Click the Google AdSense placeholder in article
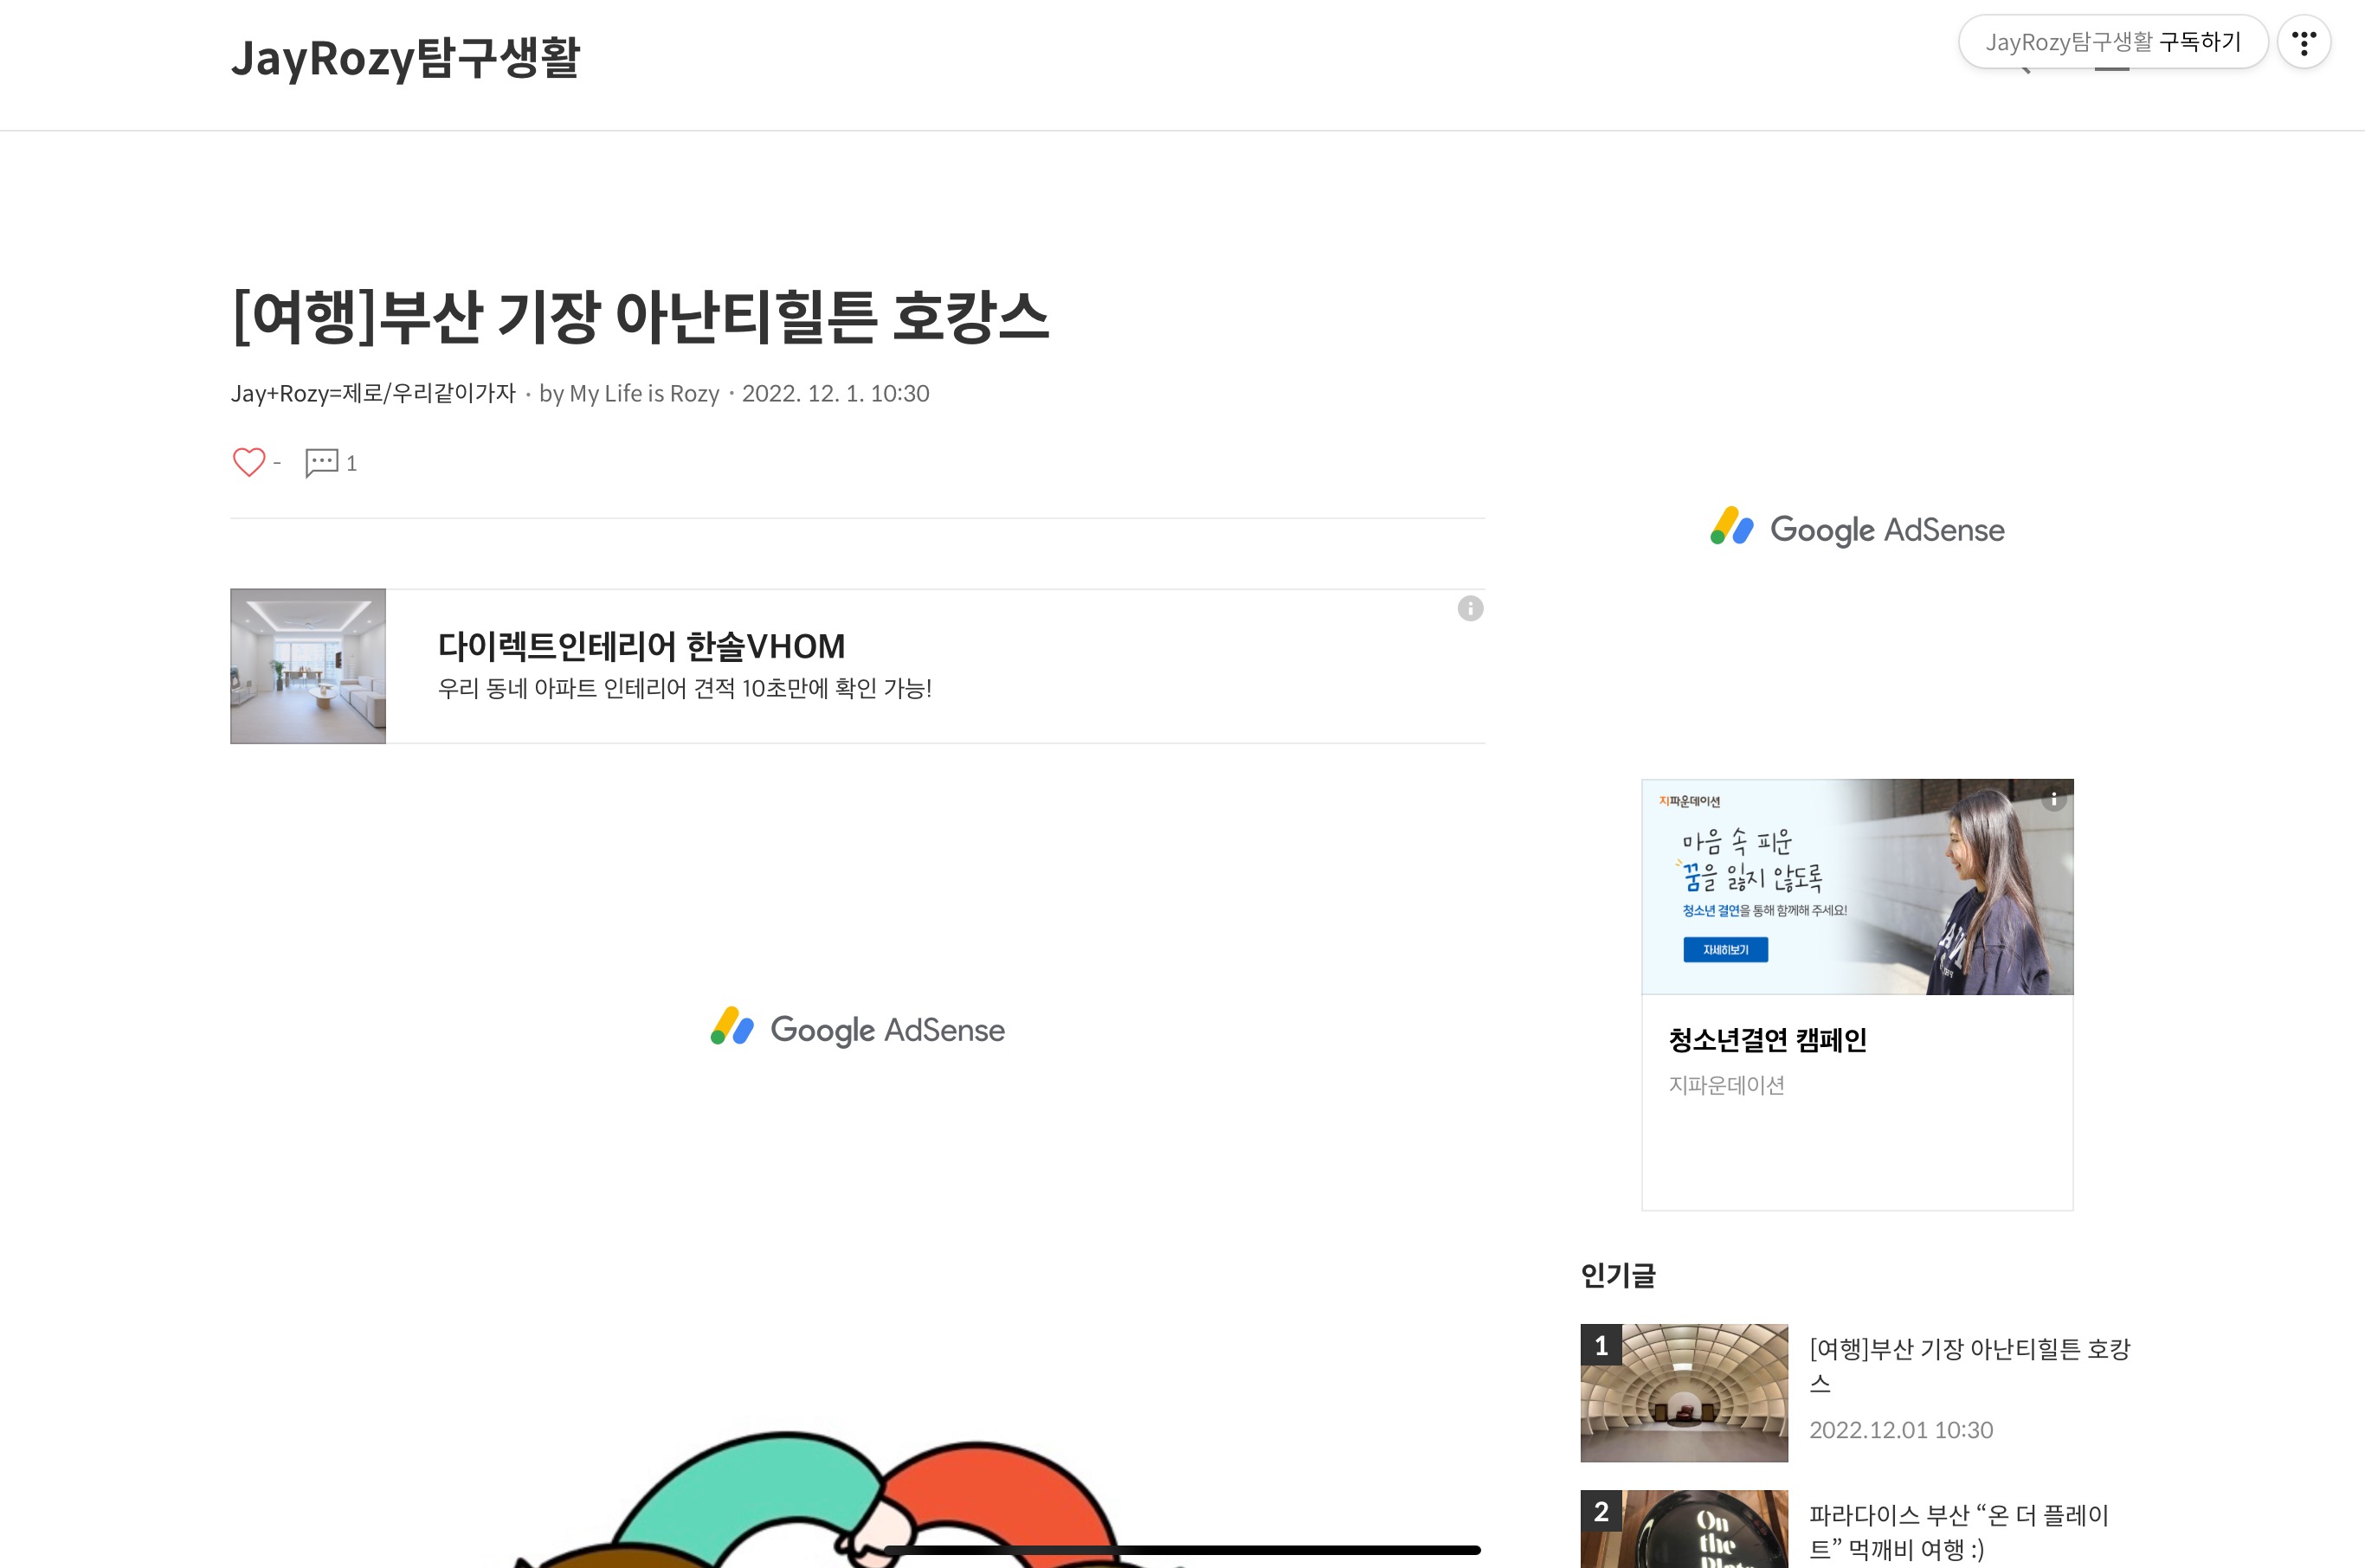 [857, 1029]
